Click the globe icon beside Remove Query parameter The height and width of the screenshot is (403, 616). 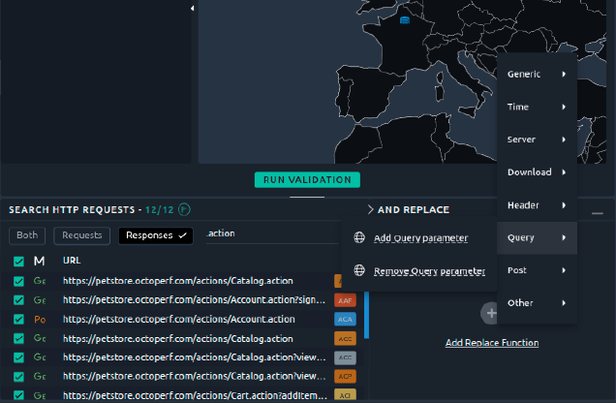click(359, 271)
